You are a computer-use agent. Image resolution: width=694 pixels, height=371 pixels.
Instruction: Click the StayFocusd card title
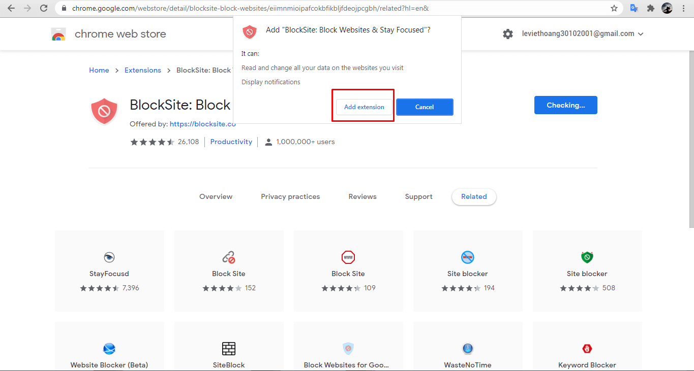pyautogui.click(x=109, y=274)
